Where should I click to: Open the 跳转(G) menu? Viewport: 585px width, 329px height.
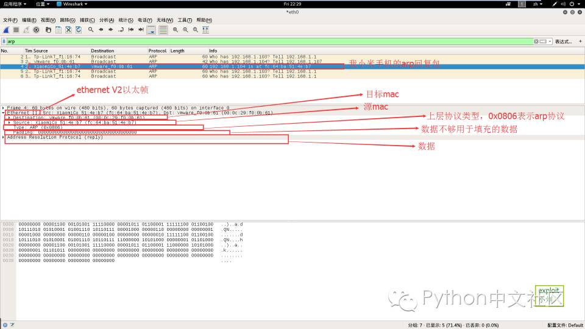(x=68, y=20)
